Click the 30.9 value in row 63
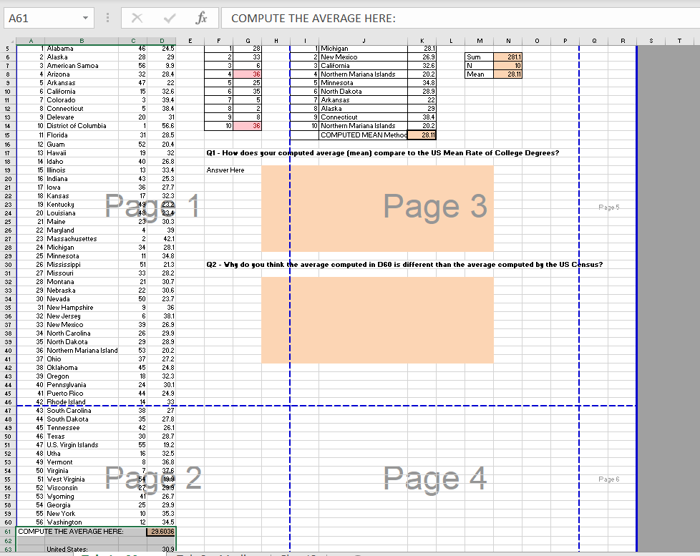Image resolution: width=700 pixels, height=556 pixels. coord(162,550)
